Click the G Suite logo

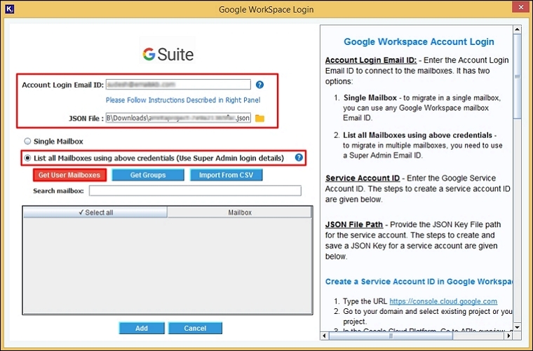pos(168,54)
